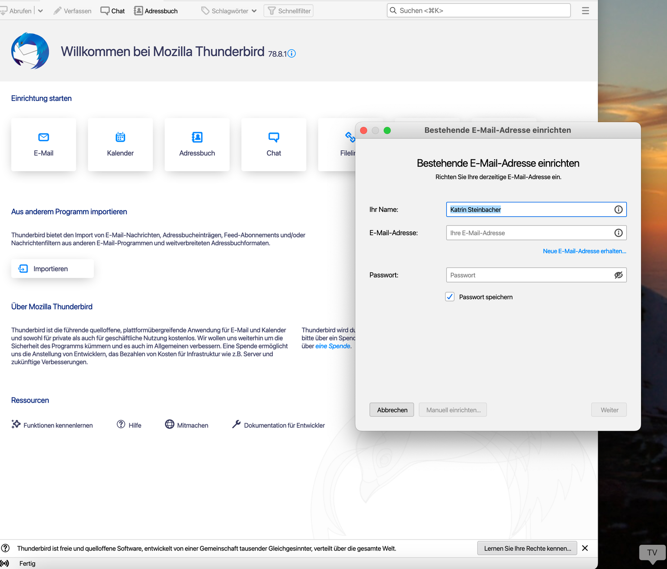Focus the Passwort input field
667x569 pixels.
(x=536, y=275)
